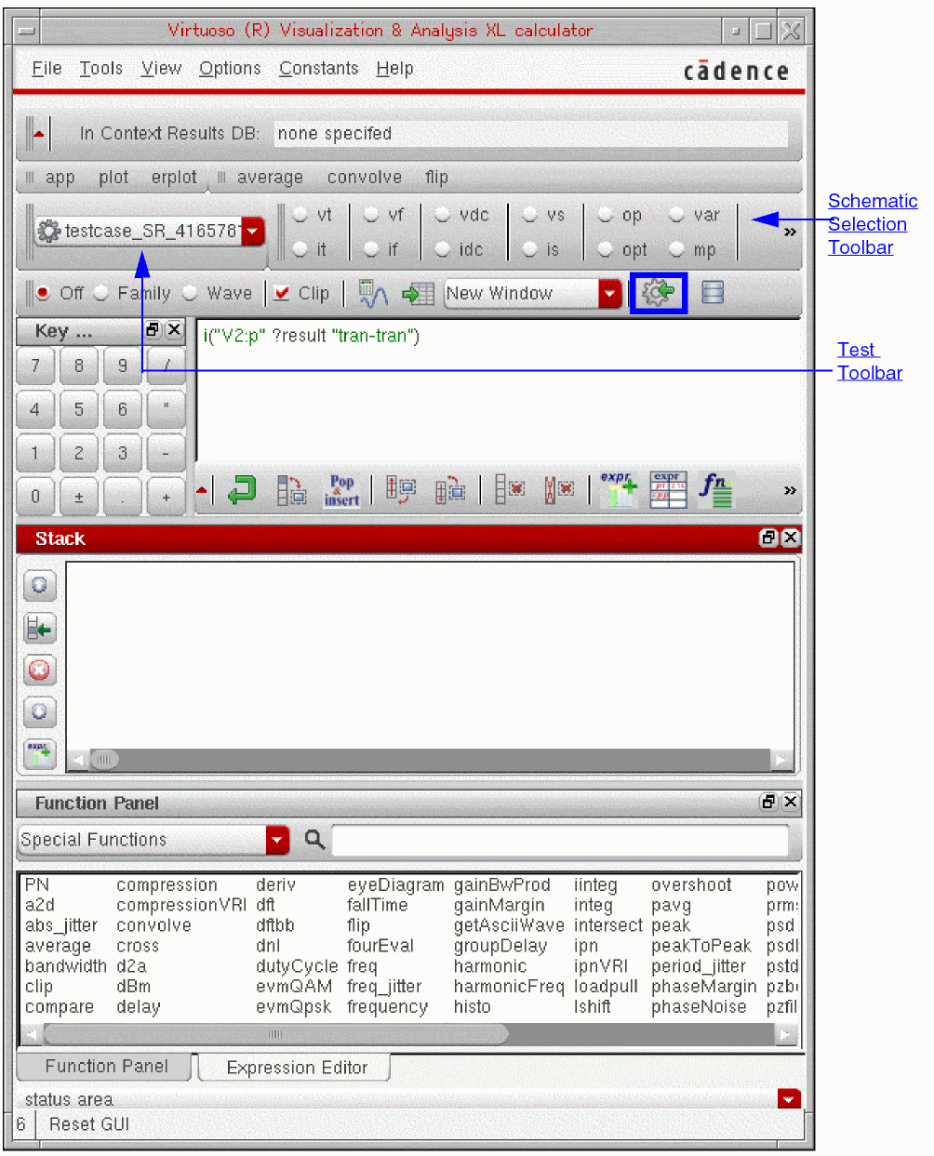Click the roll stack up icon
Viewport: 934px width, 1156px height.
coord(401,489)
